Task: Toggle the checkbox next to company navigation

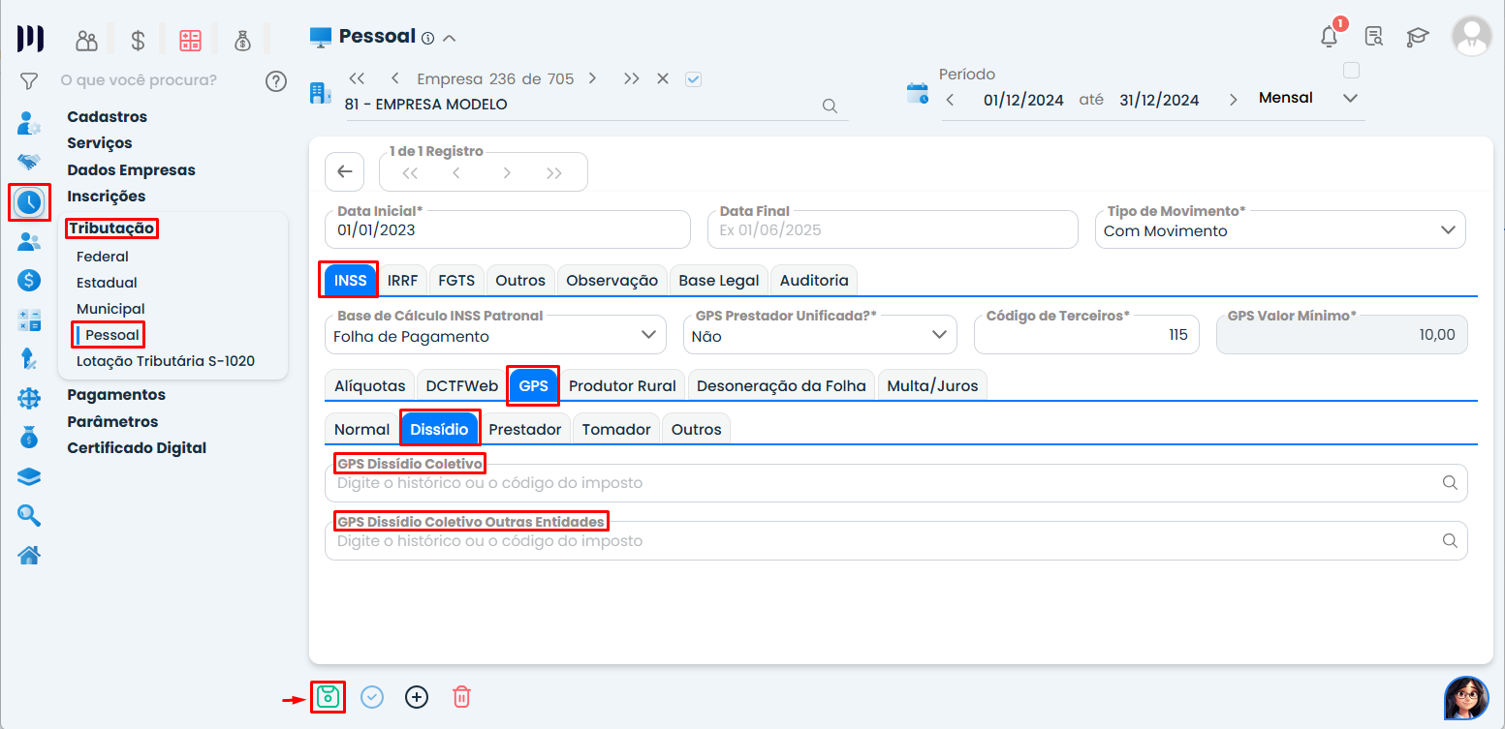Action: (x=693, y=79)
